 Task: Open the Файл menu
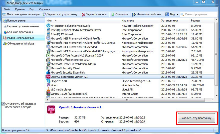coord(7,9)
